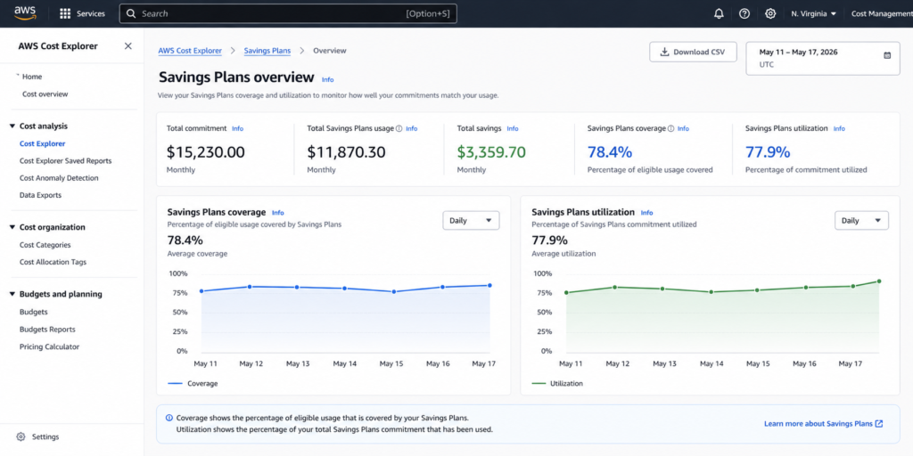Click the calendar icon in date range
The image size is (913, 456).
click(x=887, y=55)
